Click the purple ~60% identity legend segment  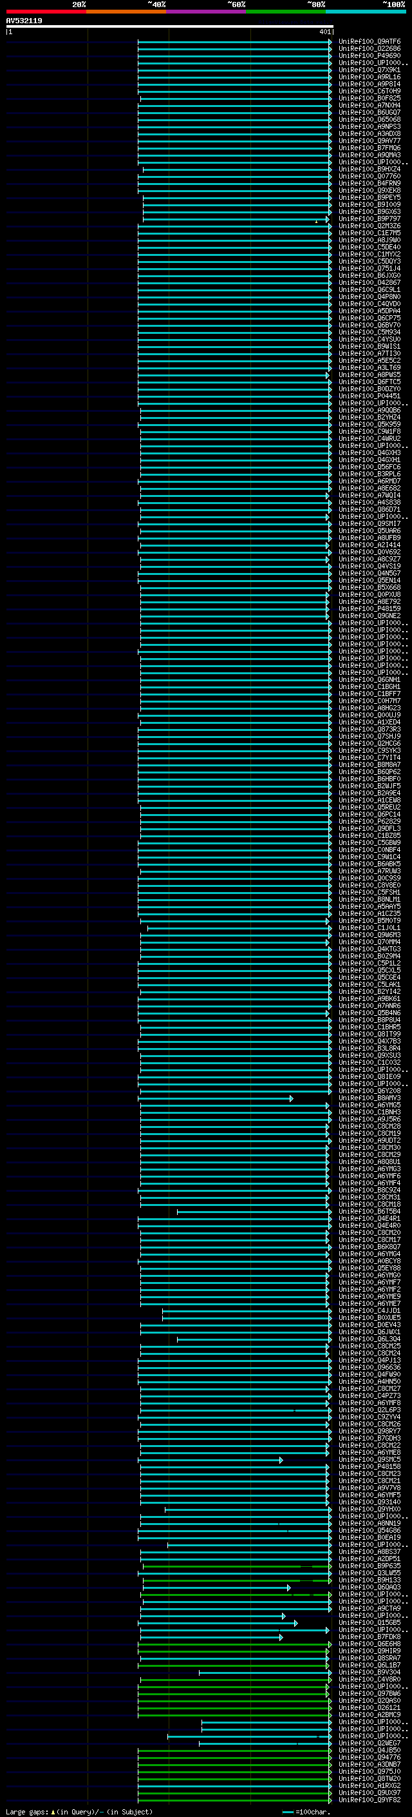(207, 12)
